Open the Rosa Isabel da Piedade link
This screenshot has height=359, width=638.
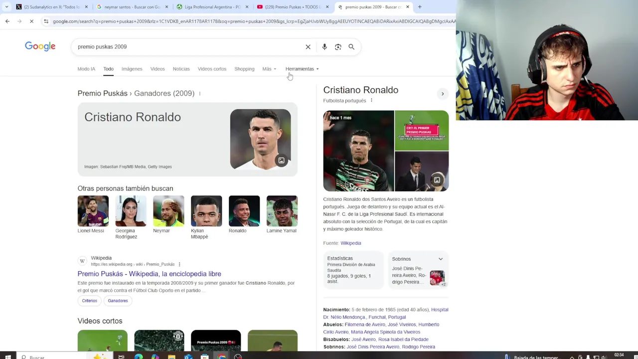pos(403,339)
